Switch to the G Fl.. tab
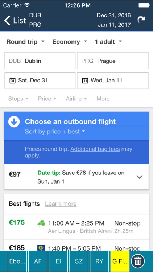This screenshot has width=153, height=272. 120,261
